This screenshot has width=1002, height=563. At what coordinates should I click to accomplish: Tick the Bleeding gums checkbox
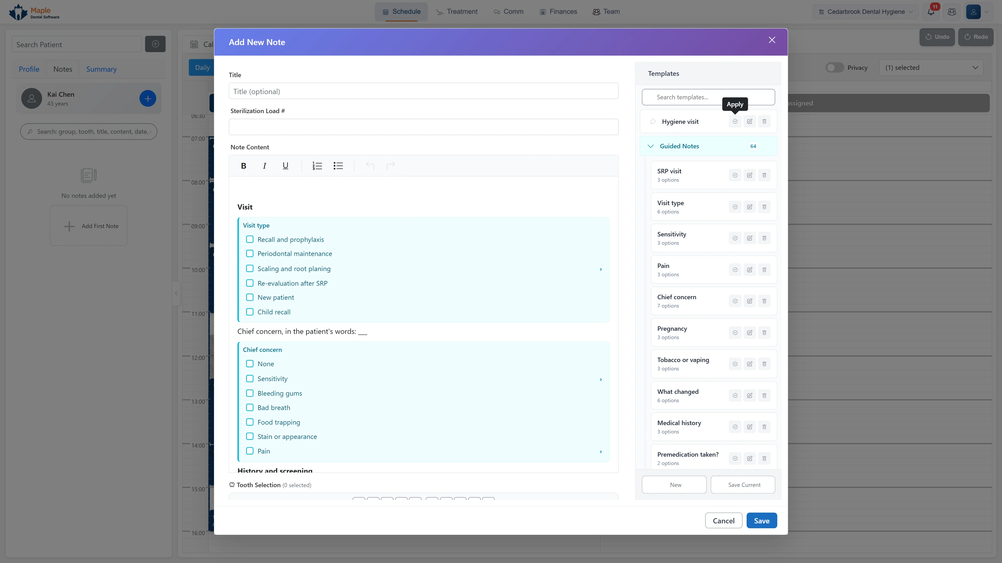(x=250, y=393)
